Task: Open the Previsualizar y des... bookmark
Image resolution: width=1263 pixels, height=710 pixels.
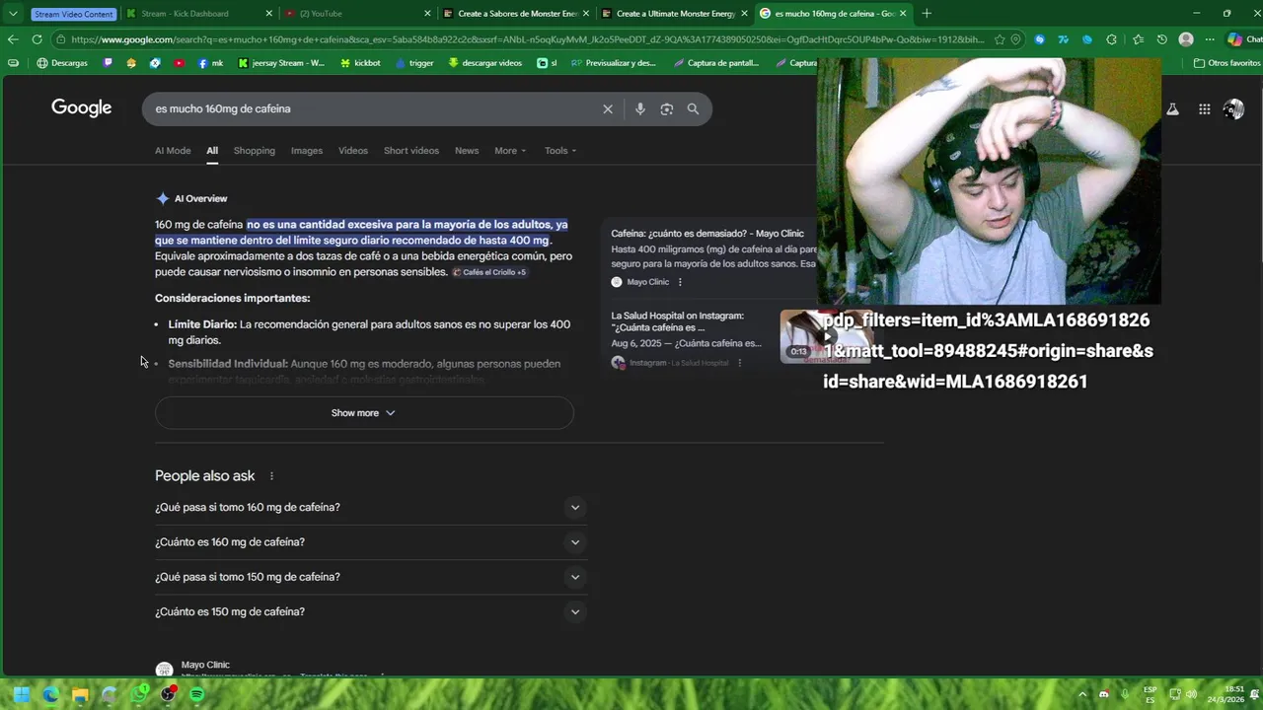Action: click(612, 63)
